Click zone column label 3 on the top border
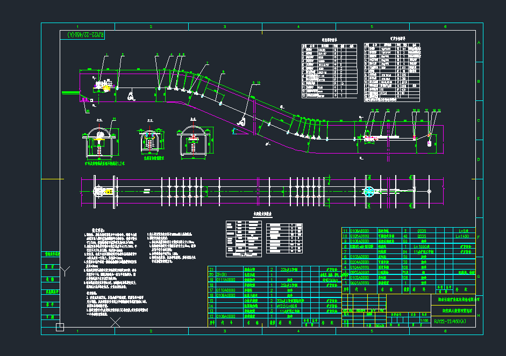The image size is (506, 356). [224, 26]
